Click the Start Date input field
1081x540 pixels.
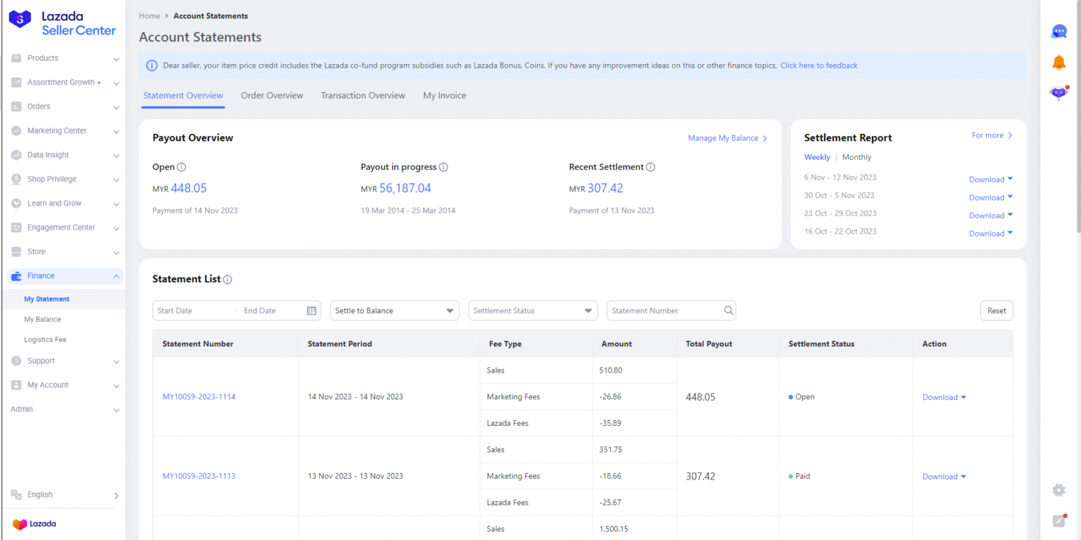pos(191,310)
